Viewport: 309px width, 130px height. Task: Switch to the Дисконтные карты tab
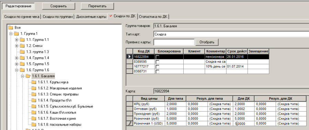(x=91, y=17)
